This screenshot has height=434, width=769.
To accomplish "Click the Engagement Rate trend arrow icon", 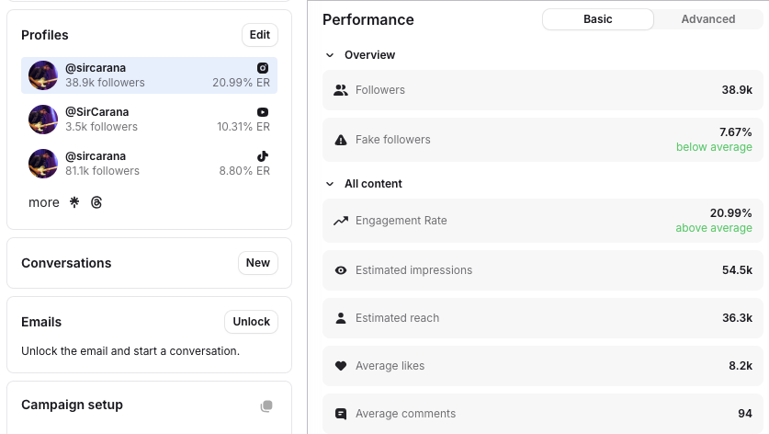I will [341, 221].
